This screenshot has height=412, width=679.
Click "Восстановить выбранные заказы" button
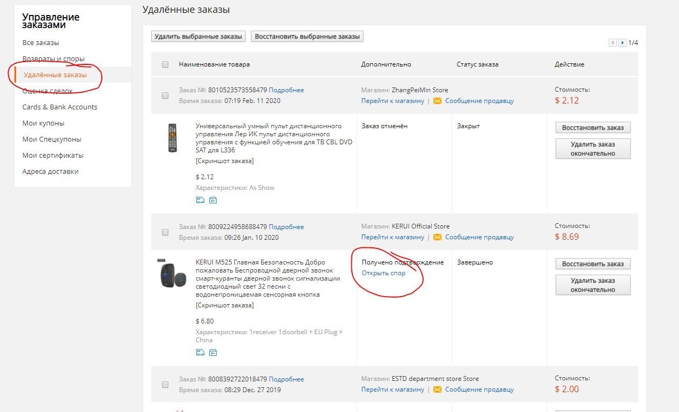[307, 36]
